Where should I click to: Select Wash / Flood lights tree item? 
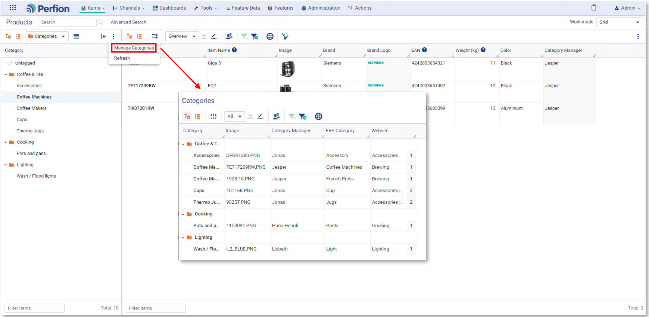click(x=36, y=176)
